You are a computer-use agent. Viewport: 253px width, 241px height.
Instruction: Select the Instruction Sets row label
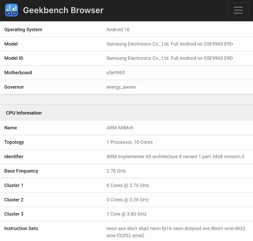pos(21,228)
